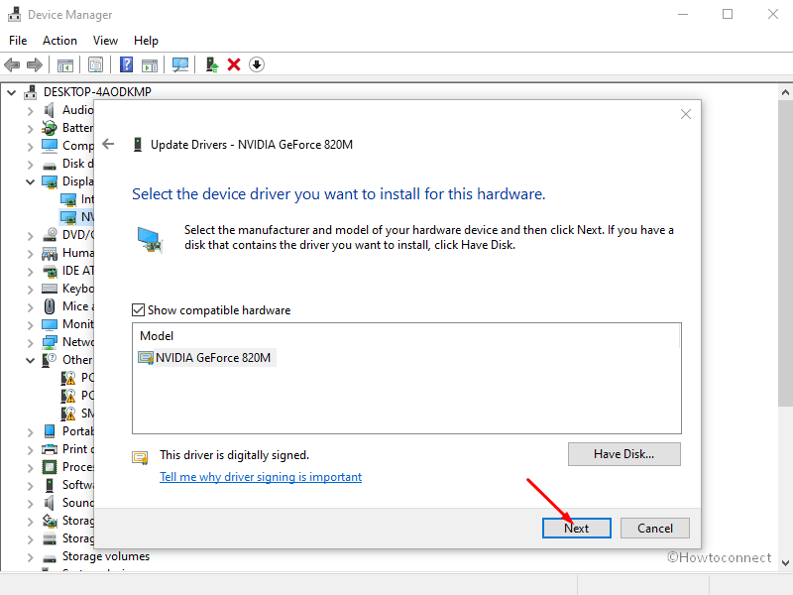Select the DESKTOP-4AODKMP computer name
The image size is (793, 595).
[x=97, y=92]
